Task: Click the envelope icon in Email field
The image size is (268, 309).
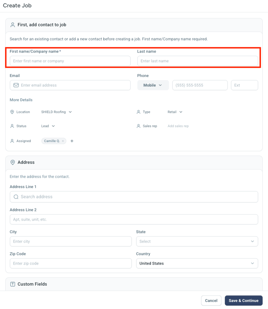Action: (x=16, y=85)
